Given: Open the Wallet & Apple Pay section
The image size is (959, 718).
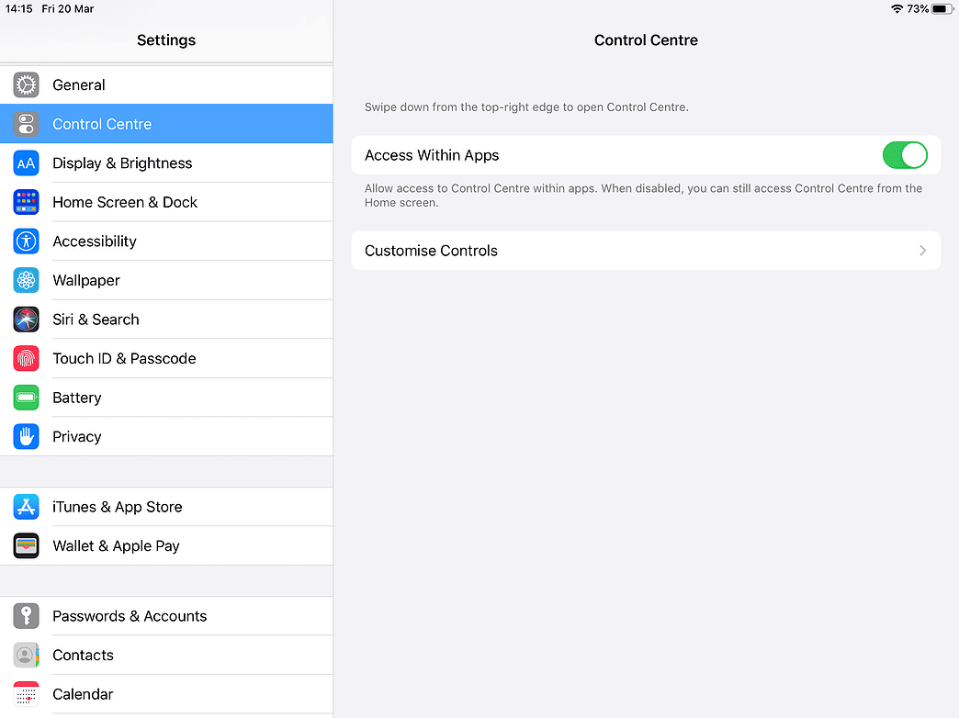Looking at the screenshot, I should click(116, 545).
